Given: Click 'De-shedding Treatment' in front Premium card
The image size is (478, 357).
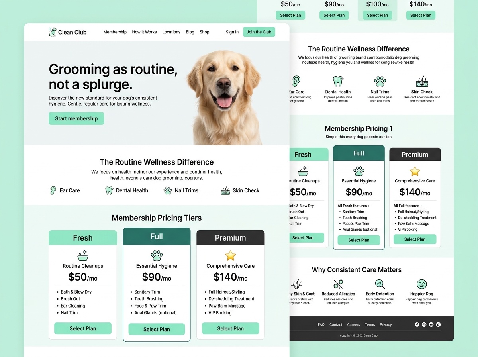Looking at the screenshot, I should [231, 299].
